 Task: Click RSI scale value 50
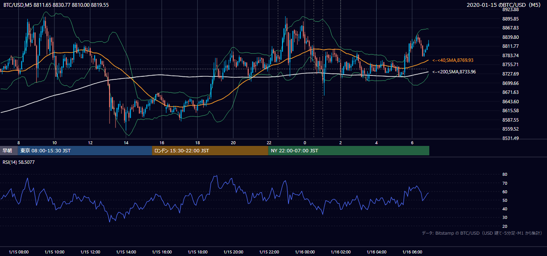tap(505, 200)
